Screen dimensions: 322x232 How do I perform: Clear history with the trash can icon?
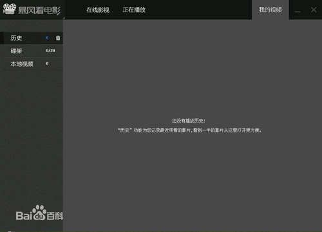click(58, 38)
